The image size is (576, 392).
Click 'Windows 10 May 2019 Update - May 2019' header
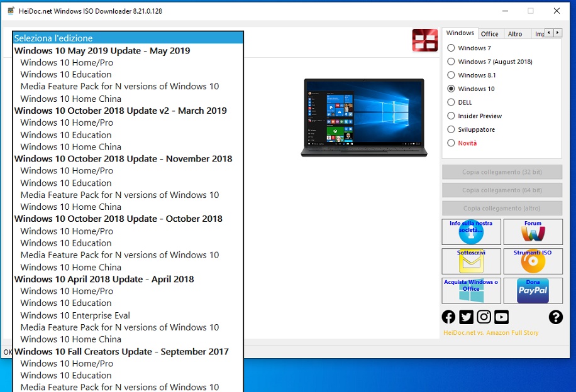128,51
